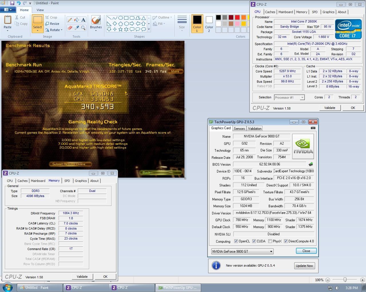Open the SPD tab in the Memory CPU-Z window
Viewport: 366px width, 292px height.
coord(67,181)
